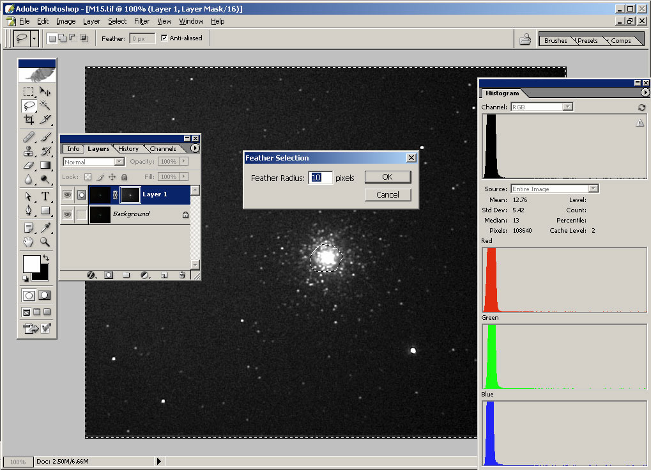Select the Eyedropper tool
This screenshot has height=470, width=651.
45,228
